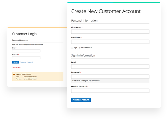Click the First Name label
Screen dimensions: 167x119
point(76,27)
